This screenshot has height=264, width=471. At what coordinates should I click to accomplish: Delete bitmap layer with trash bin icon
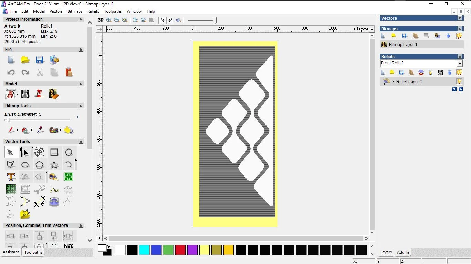(x=448, y=36)
